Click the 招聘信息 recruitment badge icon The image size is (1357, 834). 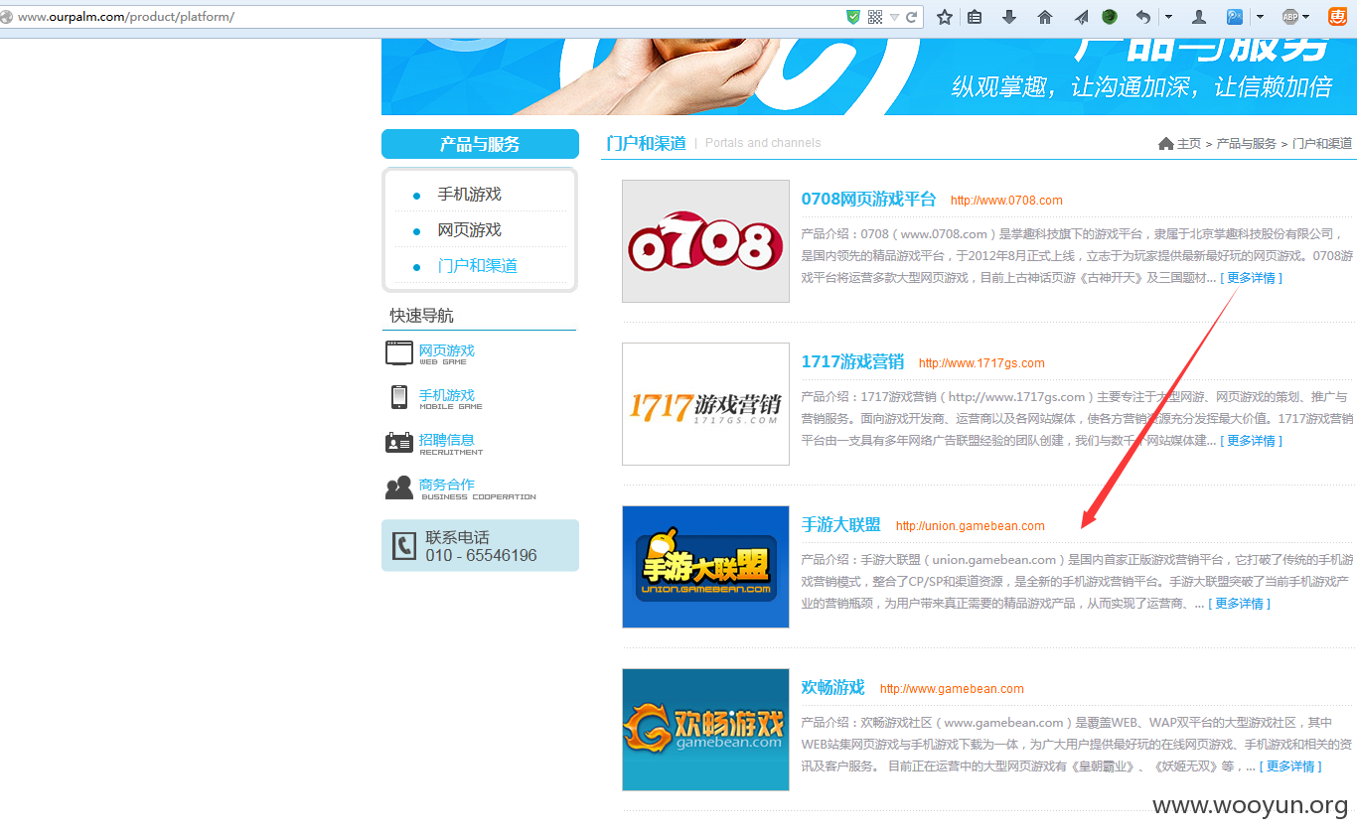pyautogui.click(x=399, y=443)
